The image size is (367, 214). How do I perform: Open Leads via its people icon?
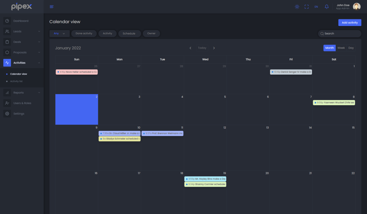point(7,31)
